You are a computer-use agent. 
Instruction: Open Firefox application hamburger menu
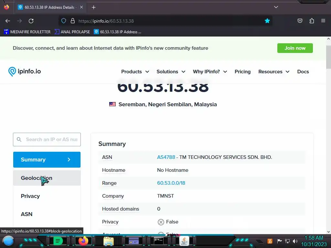(x=323, y=21)
